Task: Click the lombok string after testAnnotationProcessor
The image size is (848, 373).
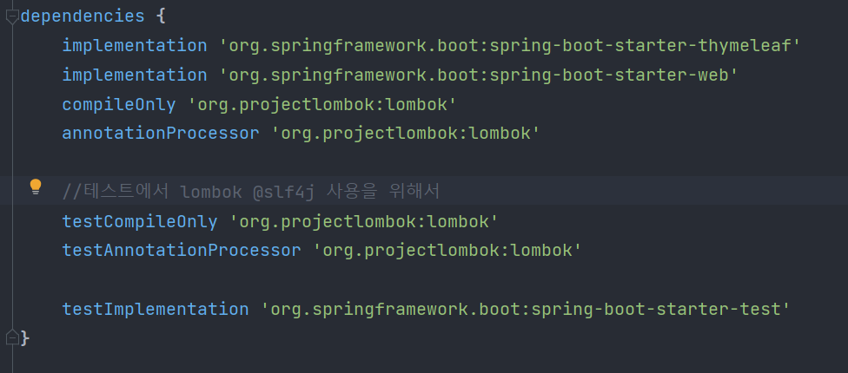Action: pos(447,251)
